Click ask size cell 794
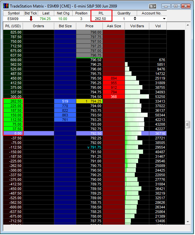Screen dimensions: 195x235 114,92
